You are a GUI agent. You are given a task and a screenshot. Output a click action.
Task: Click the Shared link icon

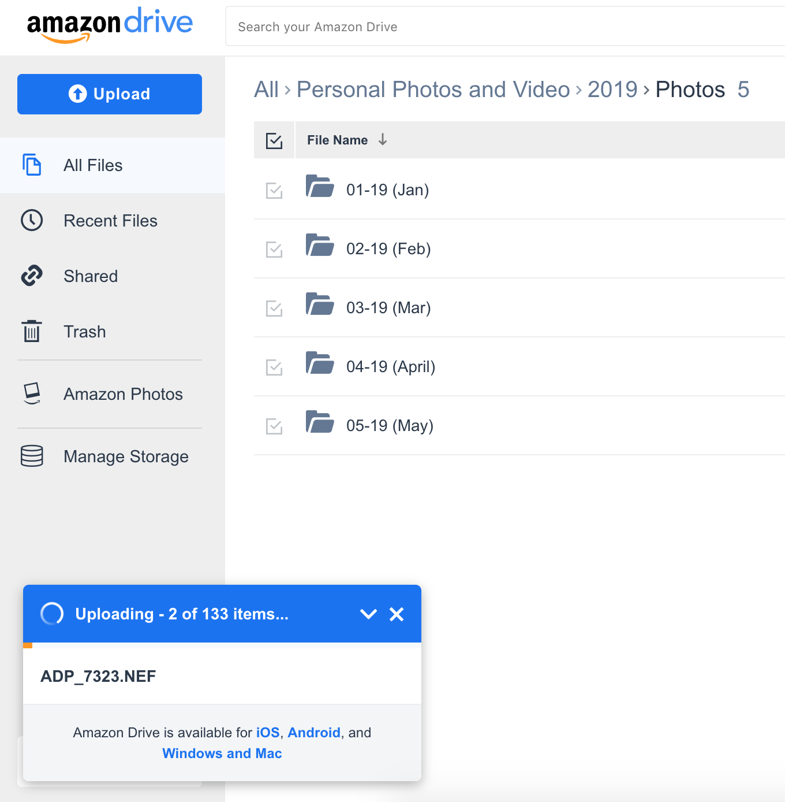(x=32, y=276)
